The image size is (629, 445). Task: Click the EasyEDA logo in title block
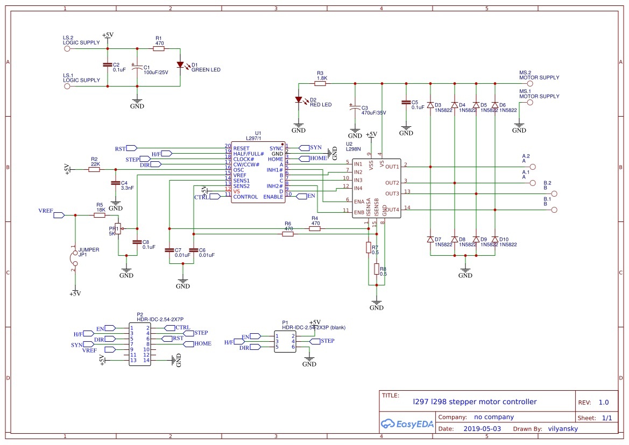pyautogui.click(x=407, y=424)
